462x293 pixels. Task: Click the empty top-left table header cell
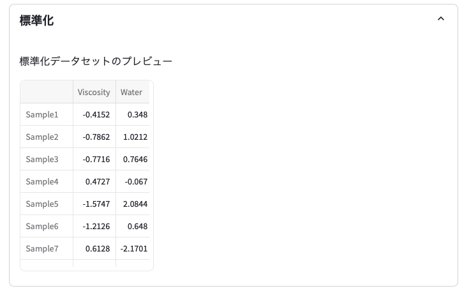(47, 92)
